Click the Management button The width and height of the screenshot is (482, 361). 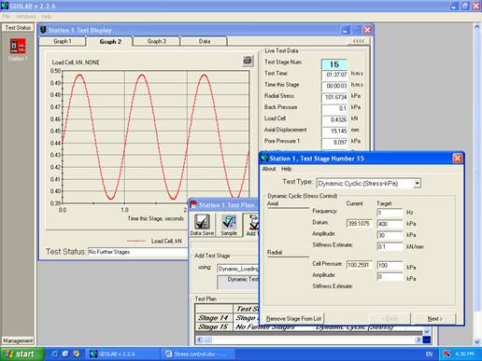[18, 340]
